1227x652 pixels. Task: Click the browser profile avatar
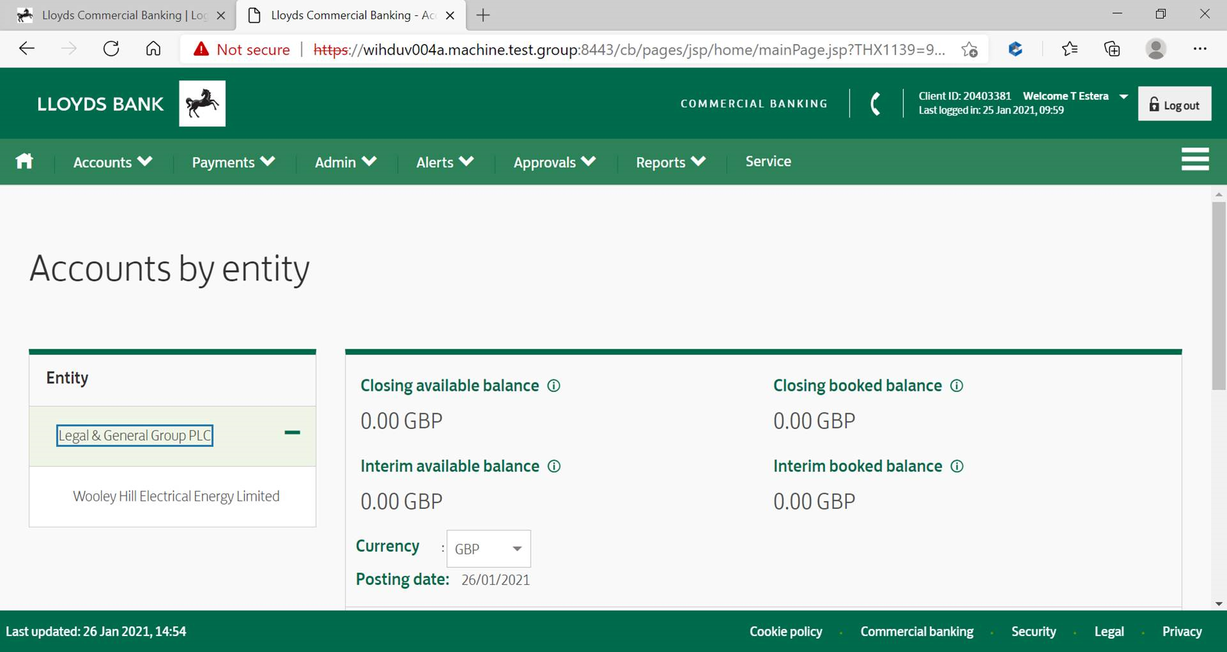pyautogui.click(x=1155, y=49)
